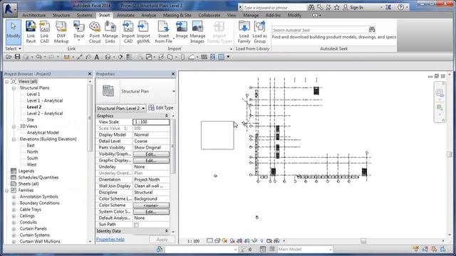Click Edit for Graphic Display Options
Viewport: 456px width, 256px height.
tap(151, 161)
